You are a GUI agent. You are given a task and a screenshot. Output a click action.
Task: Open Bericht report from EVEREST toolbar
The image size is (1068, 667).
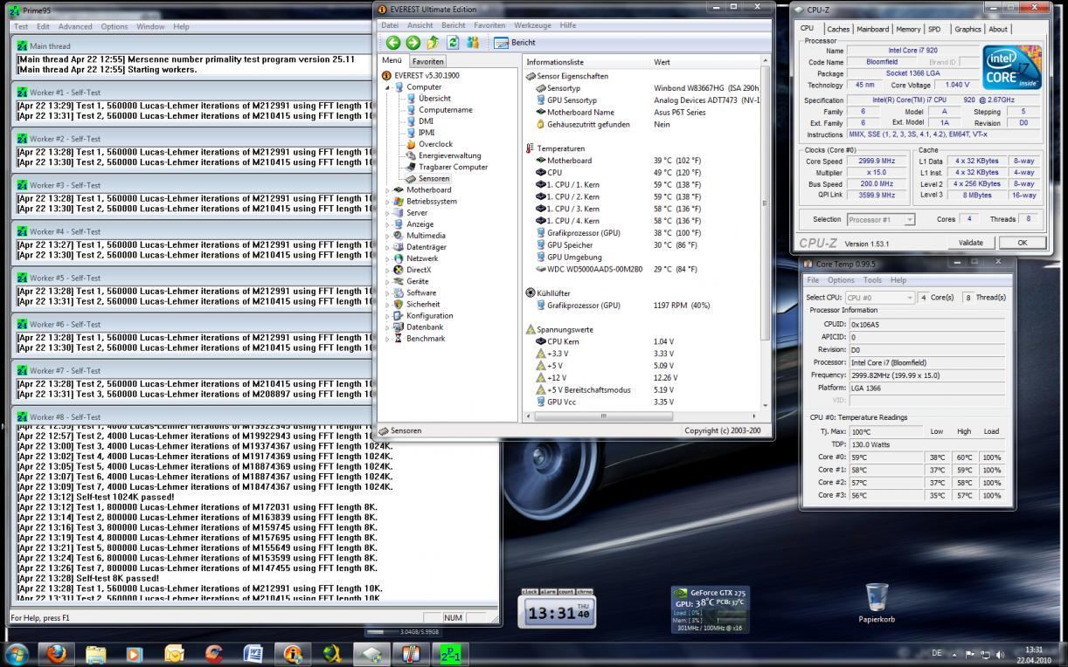pyautogui.click(x=515, y=42)
